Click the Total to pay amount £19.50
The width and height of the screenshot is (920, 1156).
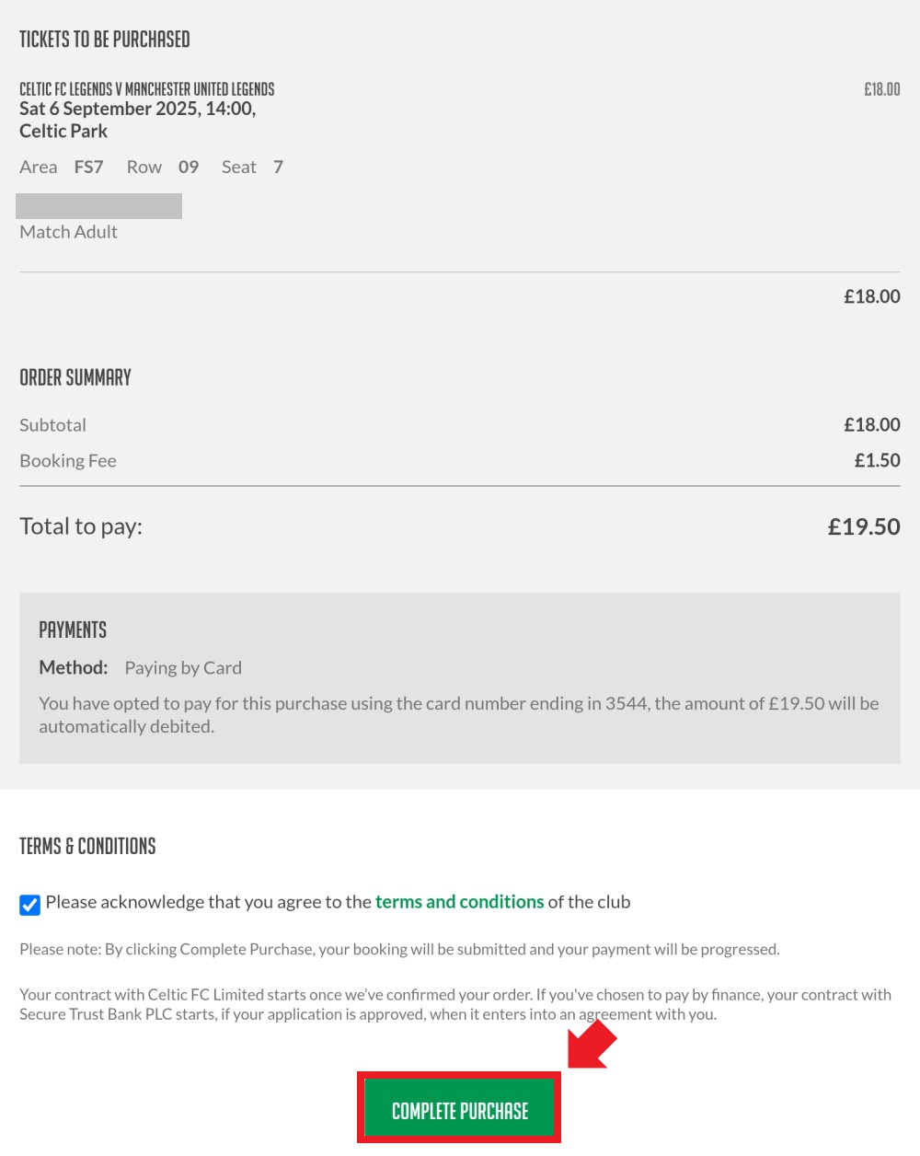pos(864,526)
